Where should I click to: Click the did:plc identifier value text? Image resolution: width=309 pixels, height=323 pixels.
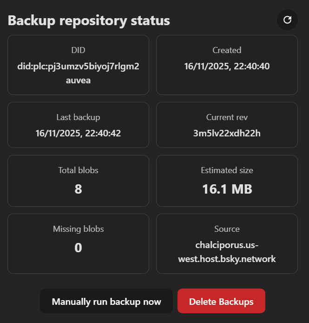[x=78, y=73]
